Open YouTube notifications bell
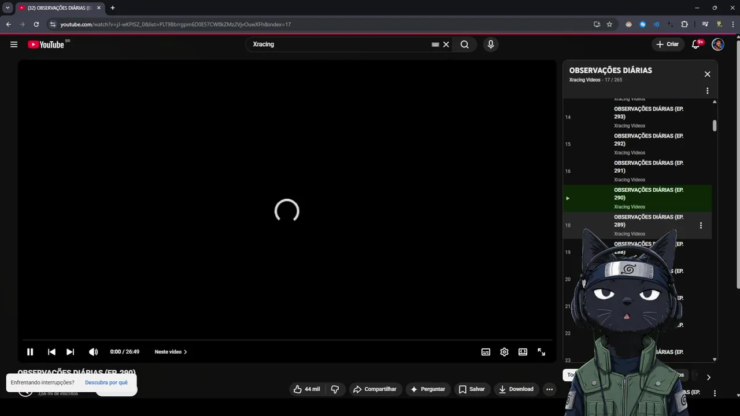 pyautogui.click(x=697, y=44)
